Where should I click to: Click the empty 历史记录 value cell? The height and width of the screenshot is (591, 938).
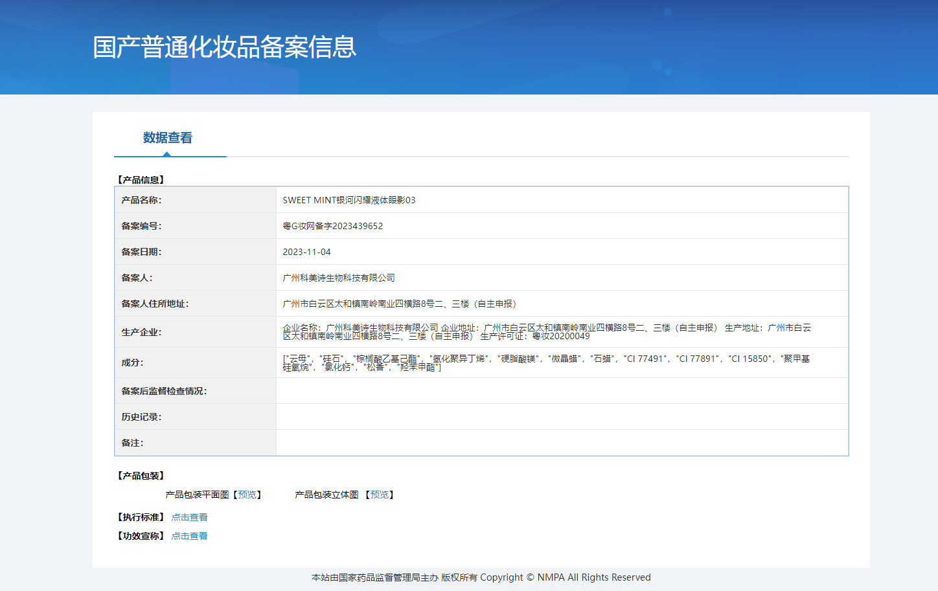point(562,417)
